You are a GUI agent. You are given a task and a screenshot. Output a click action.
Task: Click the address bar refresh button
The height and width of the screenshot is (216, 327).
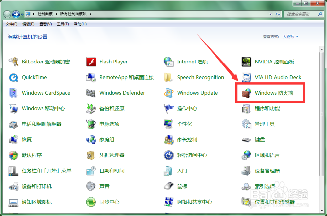[x=278, y=14]
